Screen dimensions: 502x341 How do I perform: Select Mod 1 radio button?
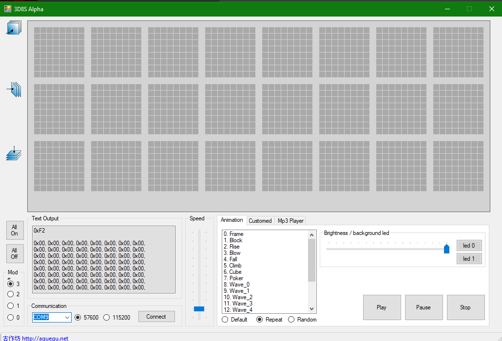click(x=11, y=306)
